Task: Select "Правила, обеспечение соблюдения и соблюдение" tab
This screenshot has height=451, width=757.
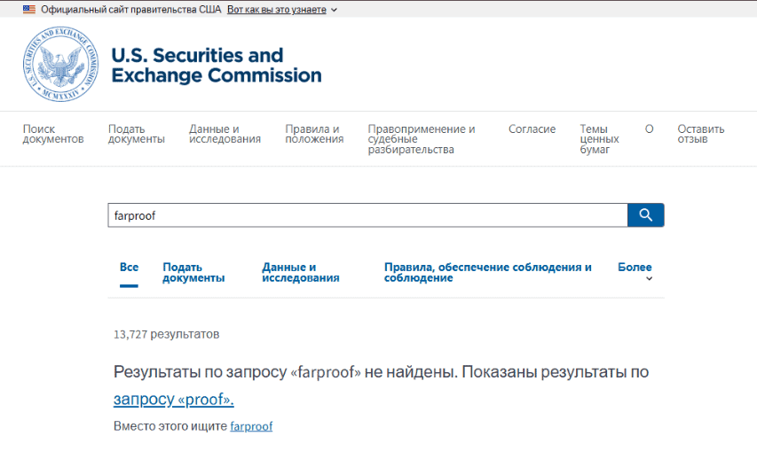Action: (x=487, y=272)
